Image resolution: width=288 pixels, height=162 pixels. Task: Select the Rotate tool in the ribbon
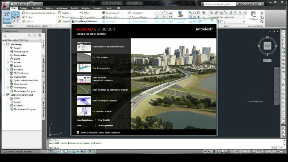tap(195, 13)
